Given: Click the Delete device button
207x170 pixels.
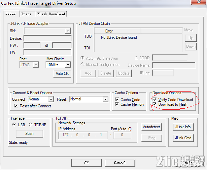Looking at the screenshot, I should click(106, 73).
